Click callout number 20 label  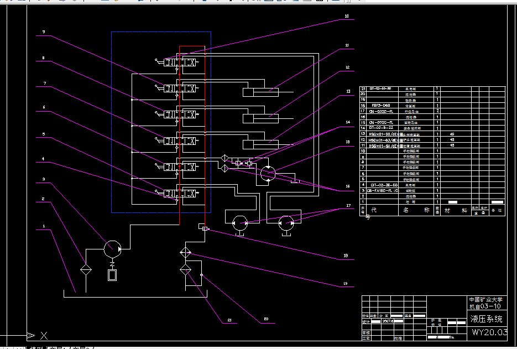coord(266,319)
